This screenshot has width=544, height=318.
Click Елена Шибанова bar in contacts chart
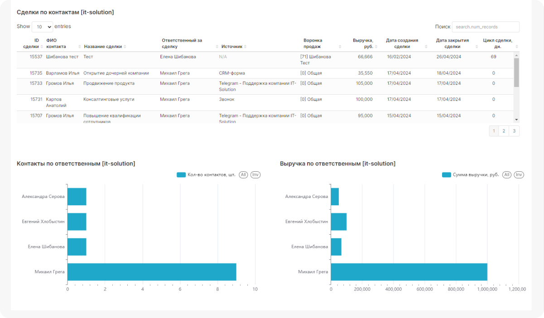[77, 247]
